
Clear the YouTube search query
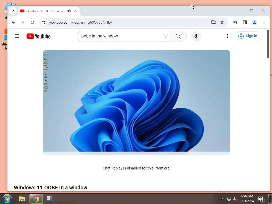[165, 36]
